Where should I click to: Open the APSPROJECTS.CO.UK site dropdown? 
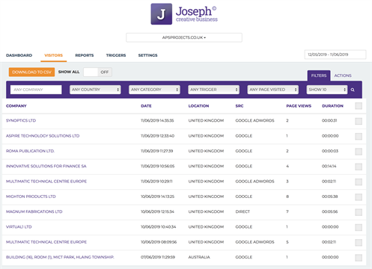click(x=184, y=37)
